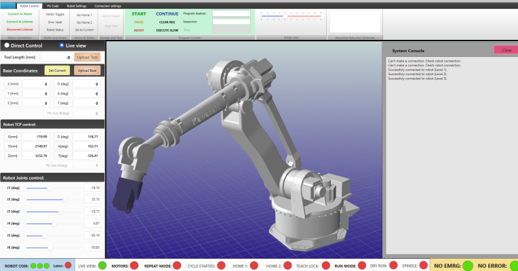Click the REPEAT MODE red indicator

(x=177, y=266)
